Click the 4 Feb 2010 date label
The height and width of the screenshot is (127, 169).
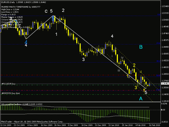pyautogui.click(x=141, y=125)
